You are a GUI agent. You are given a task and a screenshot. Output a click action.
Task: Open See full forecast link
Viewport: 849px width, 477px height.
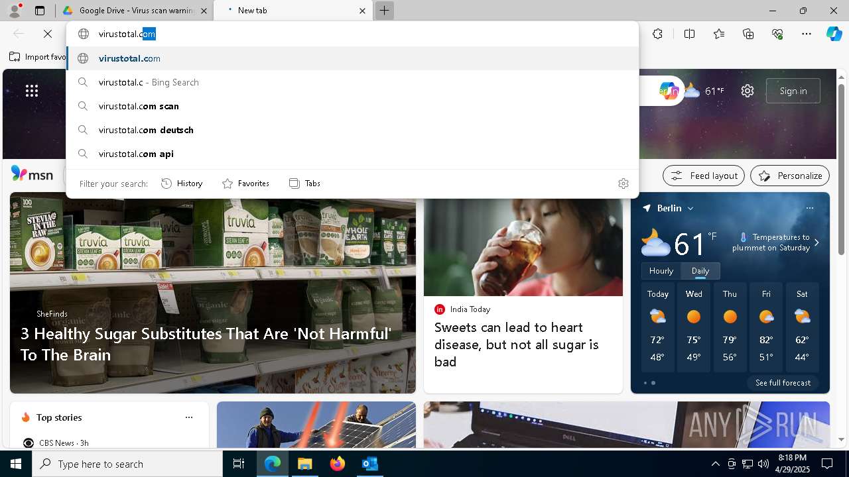tap(783, 383)
